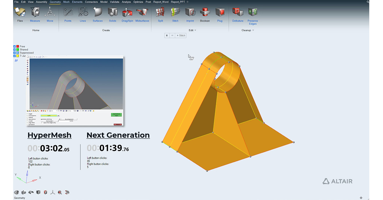Click the All link under the edge legend
This screenshot has height=200, width=383.
tap(16, 60)
